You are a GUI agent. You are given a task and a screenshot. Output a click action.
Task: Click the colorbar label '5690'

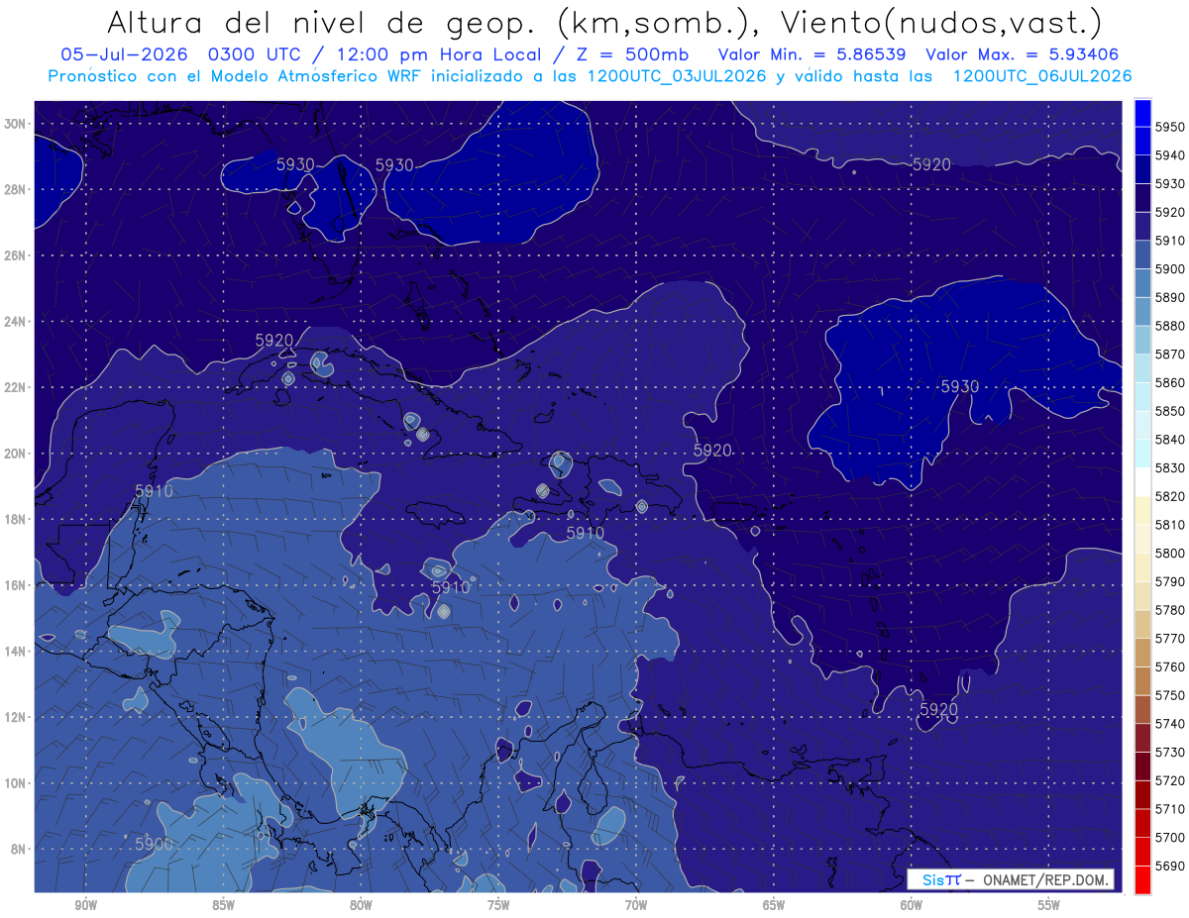[1169, 866]
